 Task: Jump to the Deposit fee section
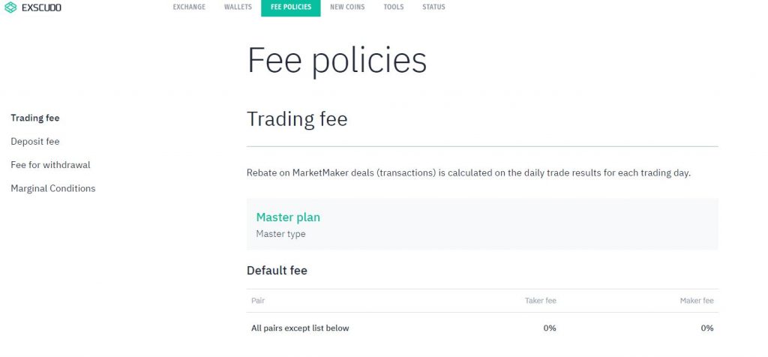[35, 142]
